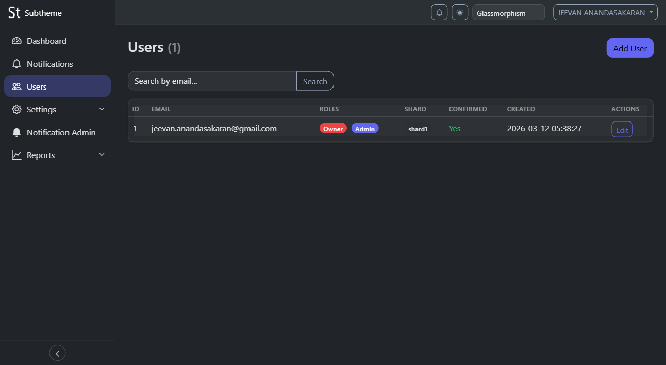The width and height of the screenshot is (666, 365).
Task: Focus the Search by email field
Action: [x=212, y=81]
